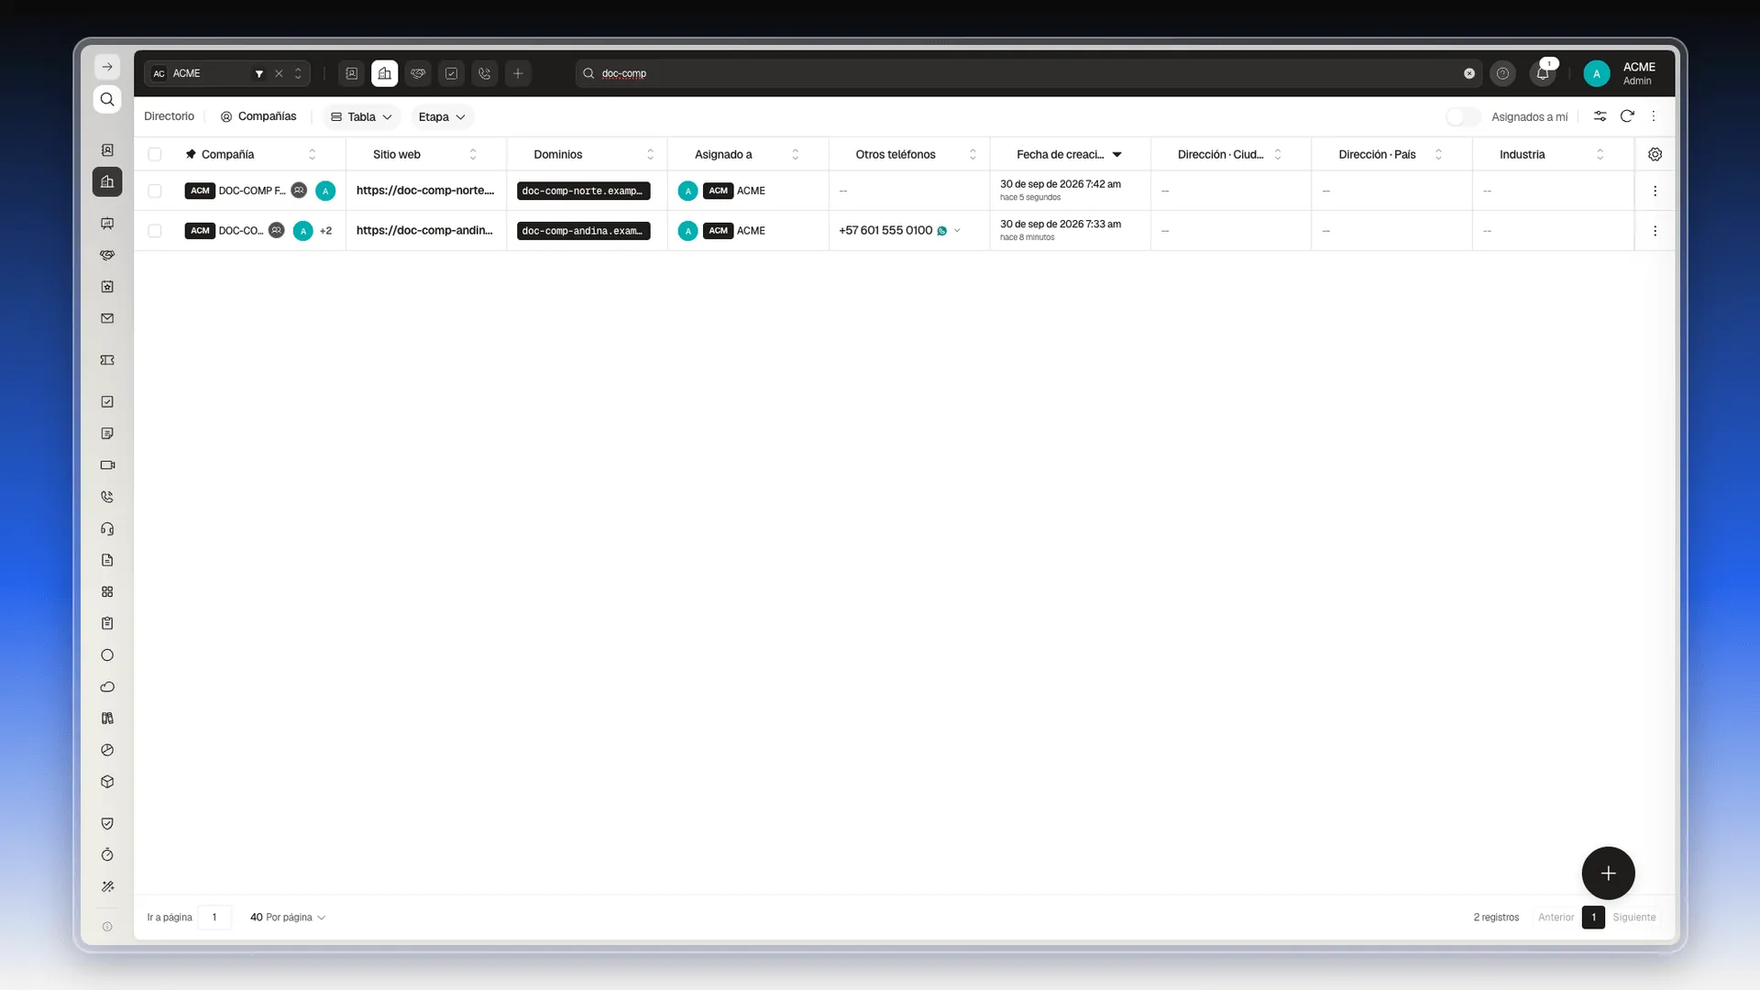Select the Companies building icon in sidebar
1760x990 pixels.
[107, 181]
